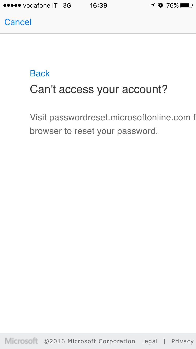196x349 pixels.
Task: Tap the empty navigation bar beside Cancel
Action: [x=114, y=22]
